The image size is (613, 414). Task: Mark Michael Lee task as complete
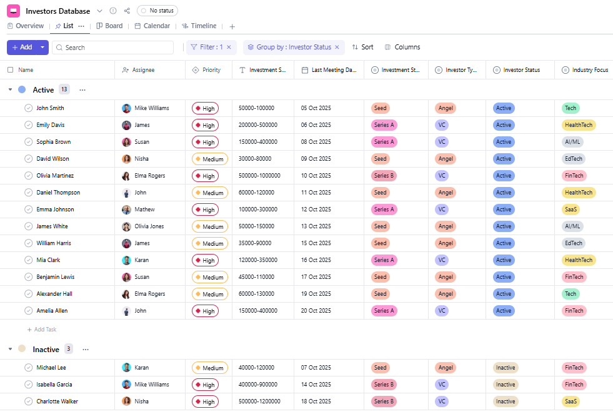pos(28,368)
